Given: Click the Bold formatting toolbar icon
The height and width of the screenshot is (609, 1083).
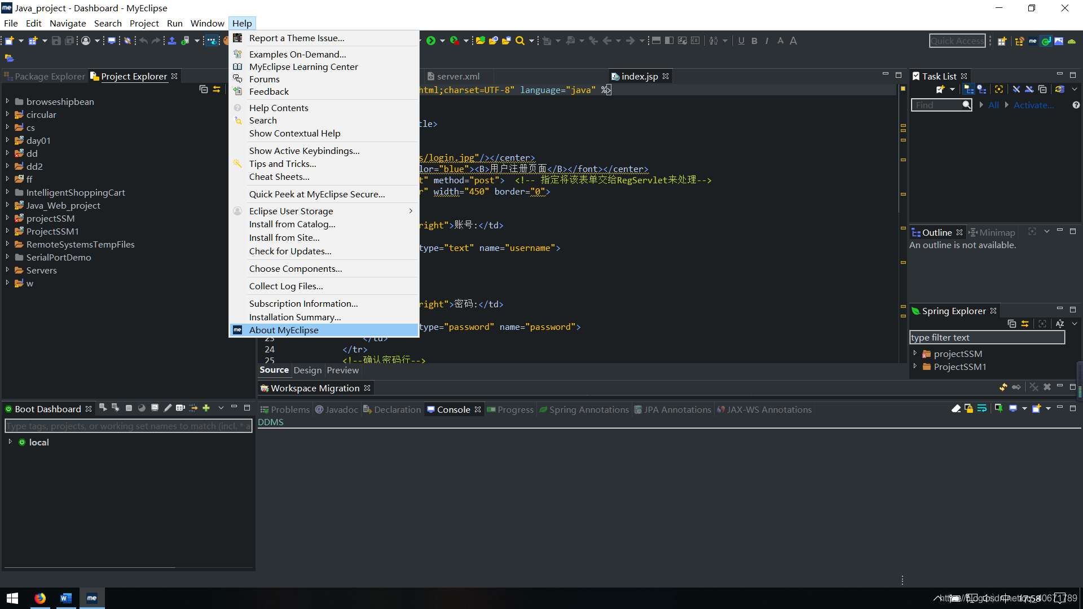Looking at the screenshot, I should coord(754,41).
